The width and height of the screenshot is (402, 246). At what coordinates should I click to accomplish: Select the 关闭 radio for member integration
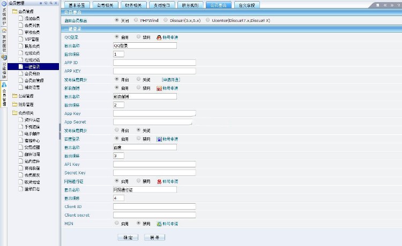(117, 20)
